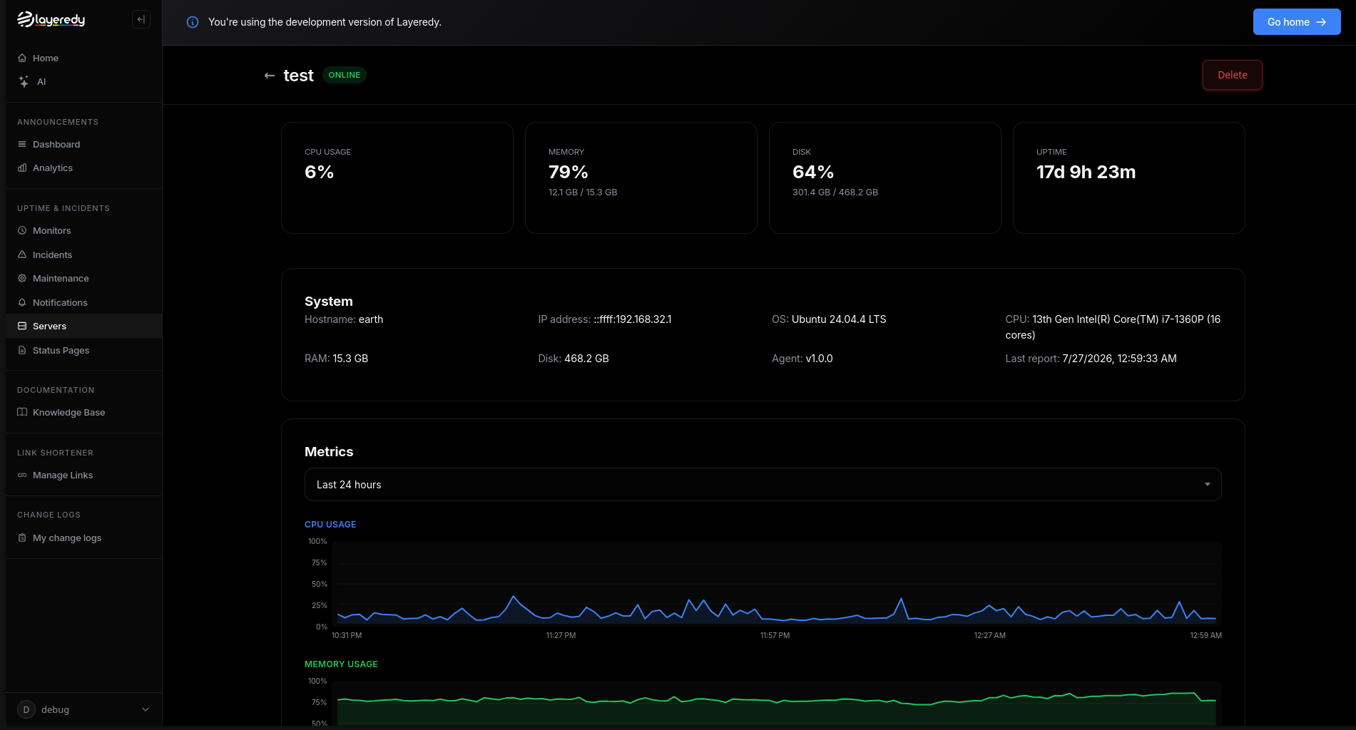The height and width of the screenshot is (730, 1356).
Task: Open Notifications settings
Action: [84, 302]
